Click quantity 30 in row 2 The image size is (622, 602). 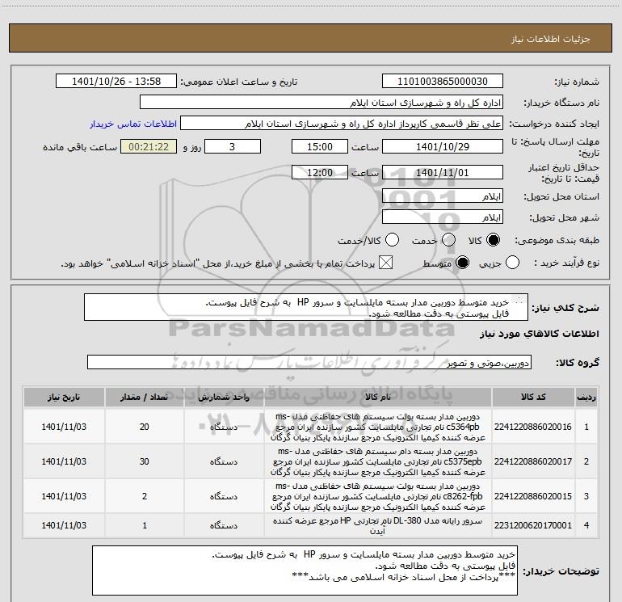click(x=145, y=461)
